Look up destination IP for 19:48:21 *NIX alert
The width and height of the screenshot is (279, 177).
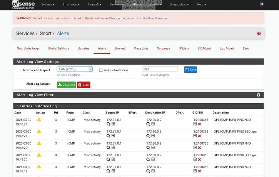(x=148, y=124)
